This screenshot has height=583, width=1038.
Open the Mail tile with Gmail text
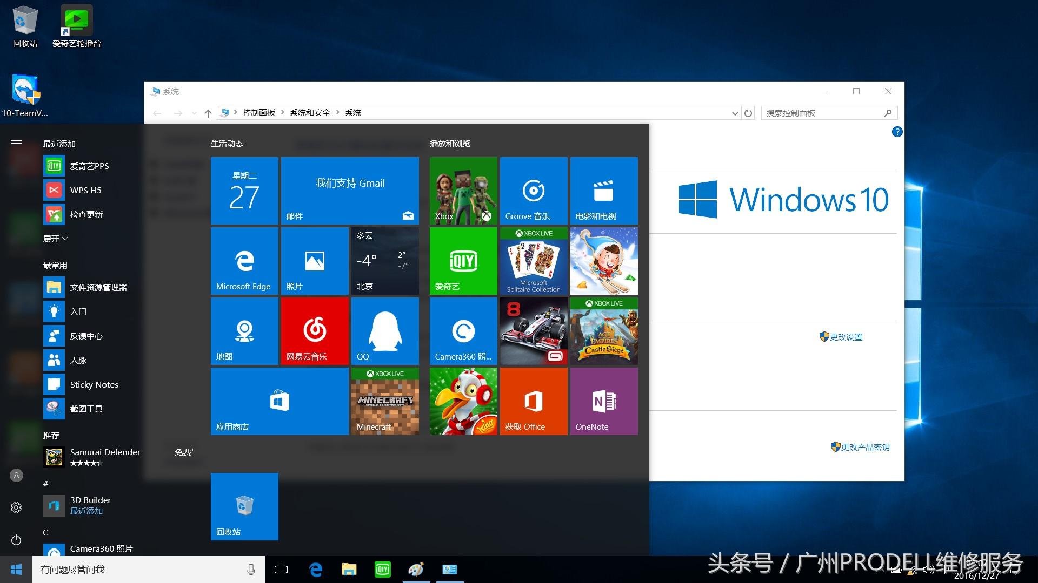coord(350,191)
